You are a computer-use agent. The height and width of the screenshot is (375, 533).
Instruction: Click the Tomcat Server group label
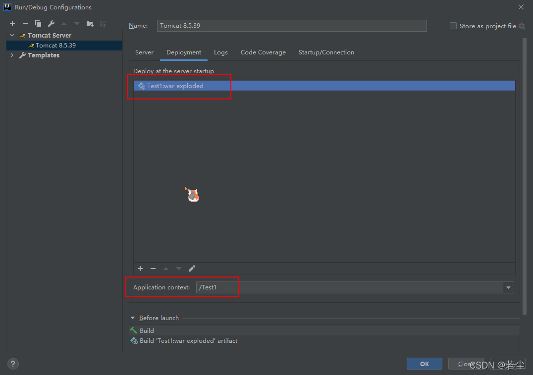(50, 35)
